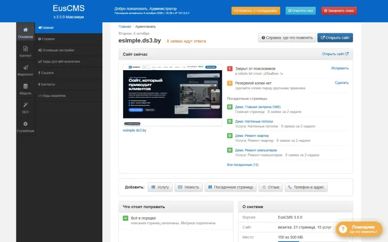
Task: Click the orange write-to-support button
Action: [x=256, y=11]
